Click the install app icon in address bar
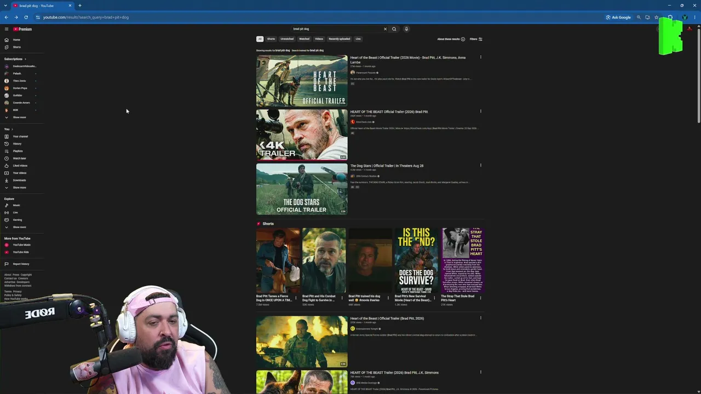The image size is (701, 394). tap(647, 17)
